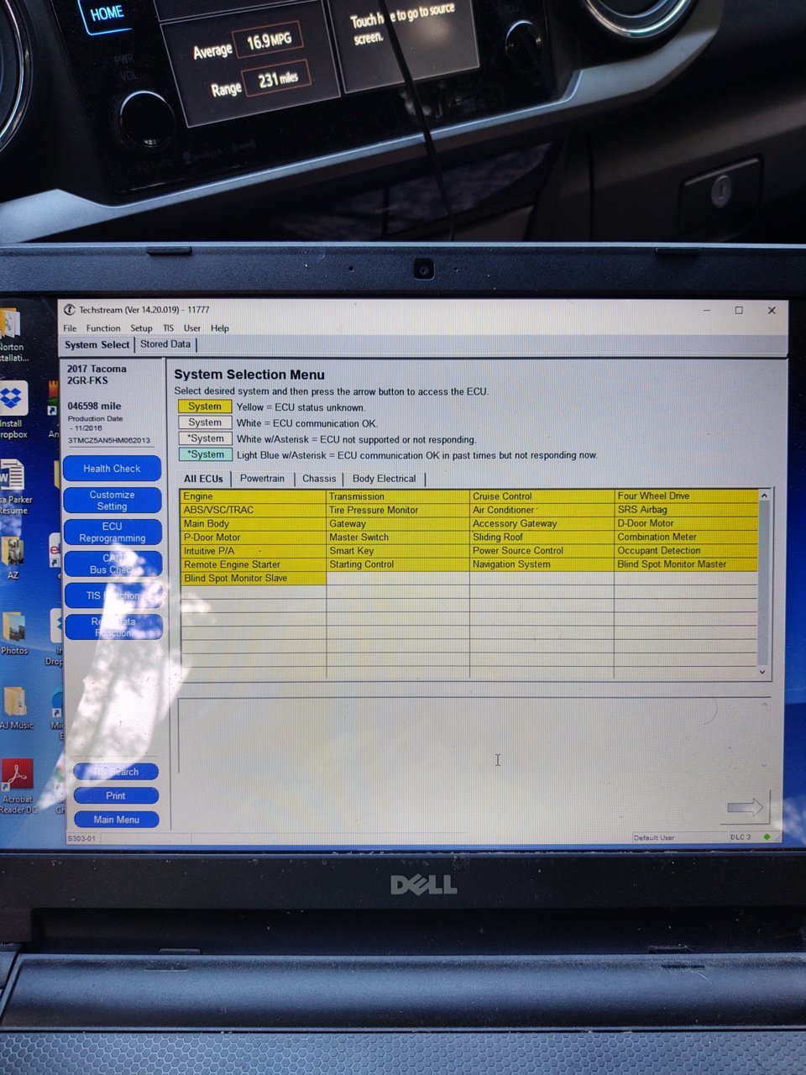This screenshot has width=806, height=1075.
Task: Open the Setup menu
Action: (x=141, y=328)
